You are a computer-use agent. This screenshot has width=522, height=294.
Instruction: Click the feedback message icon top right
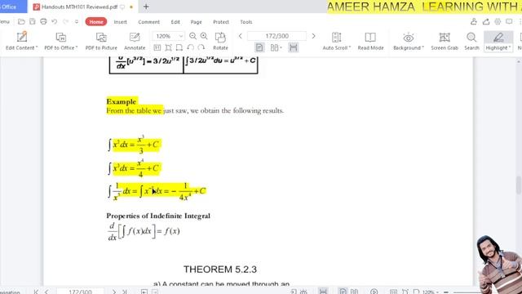[509, 22]
